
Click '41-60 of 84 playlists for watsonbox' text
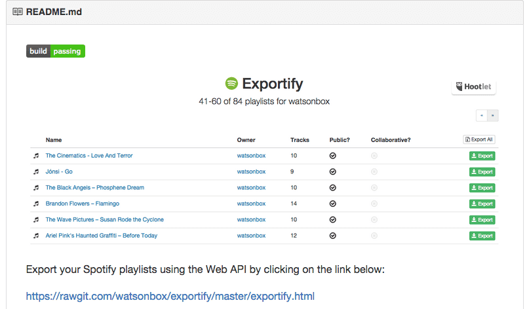point(264,101)
